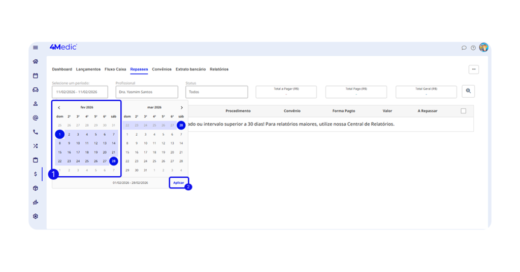Go to previous month with left arrow

(x=59, y=107)
